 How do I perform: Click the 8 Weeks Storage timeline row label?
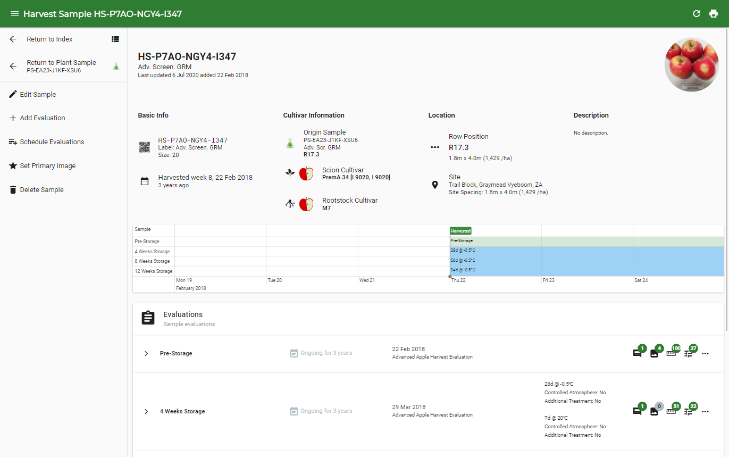[x=153, y=261]
